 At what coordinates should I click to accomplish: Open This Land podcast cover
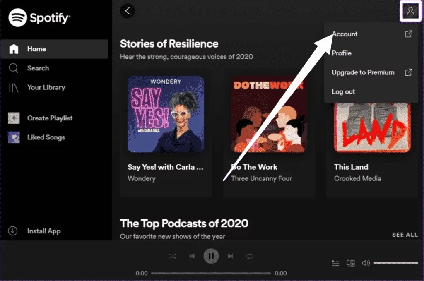click(x=372, y=127)
